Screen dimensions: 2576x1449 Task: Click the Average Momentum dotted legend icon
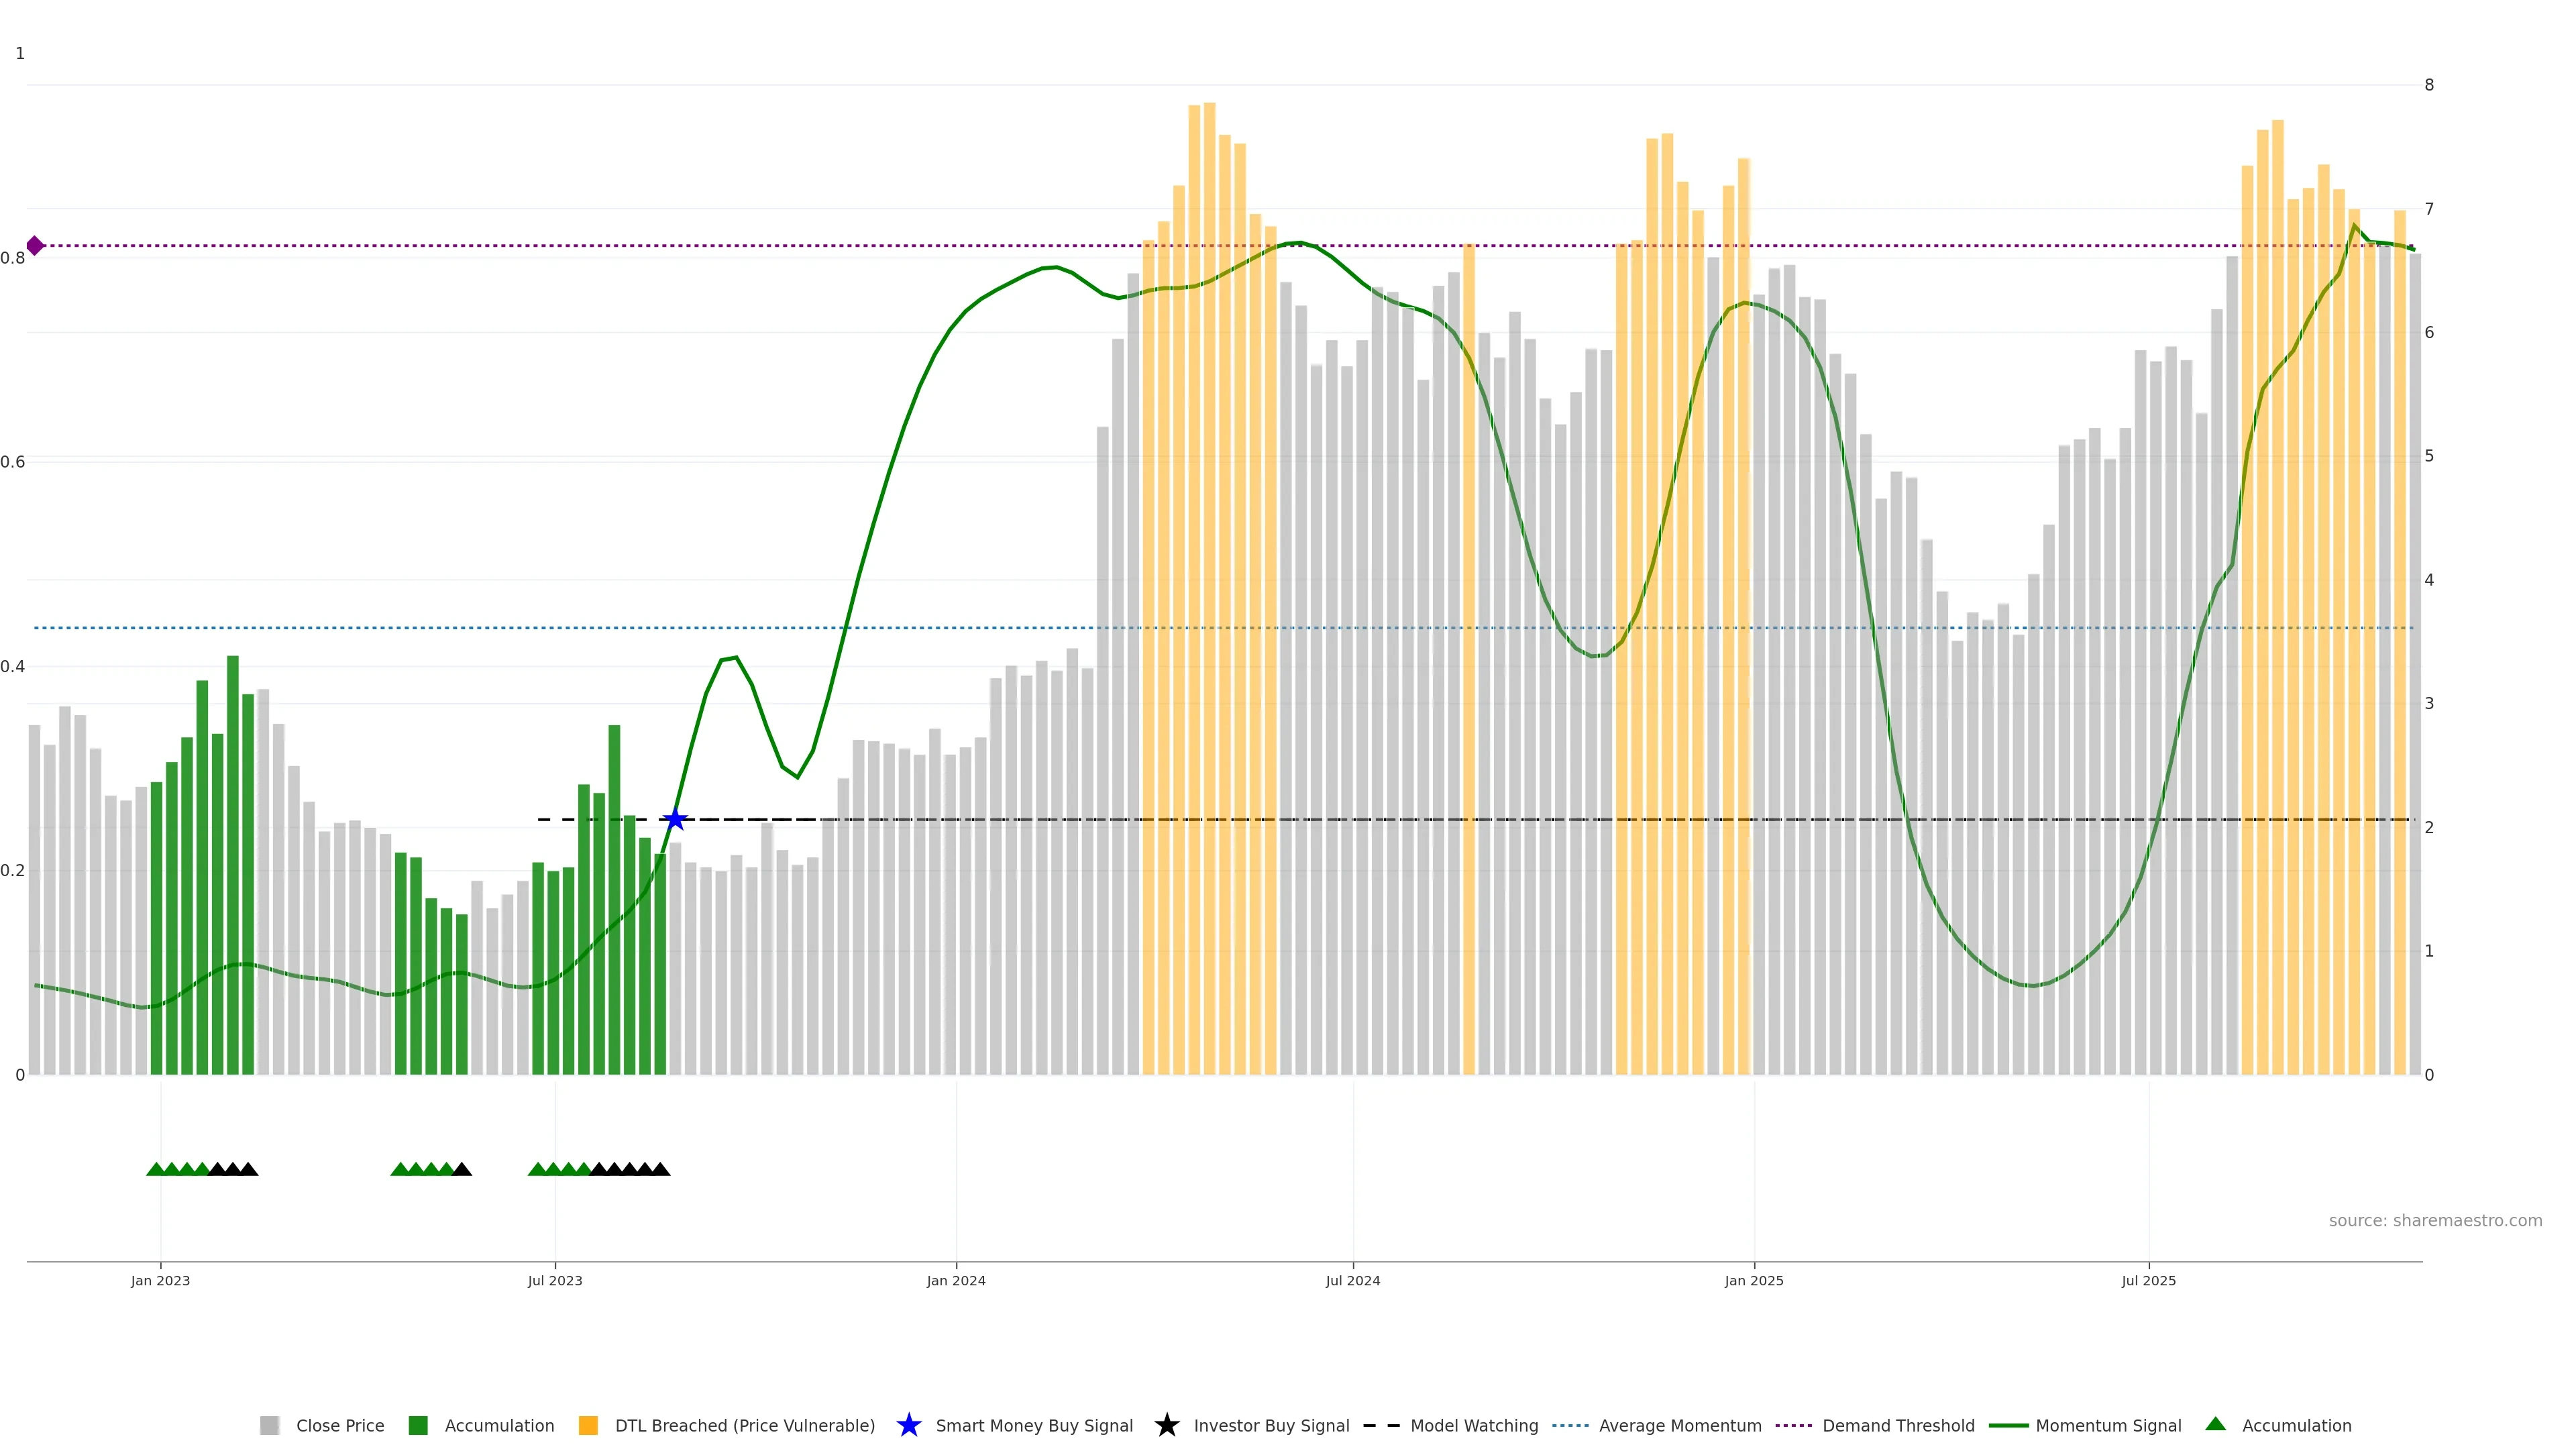(x=1570, y=1425)
